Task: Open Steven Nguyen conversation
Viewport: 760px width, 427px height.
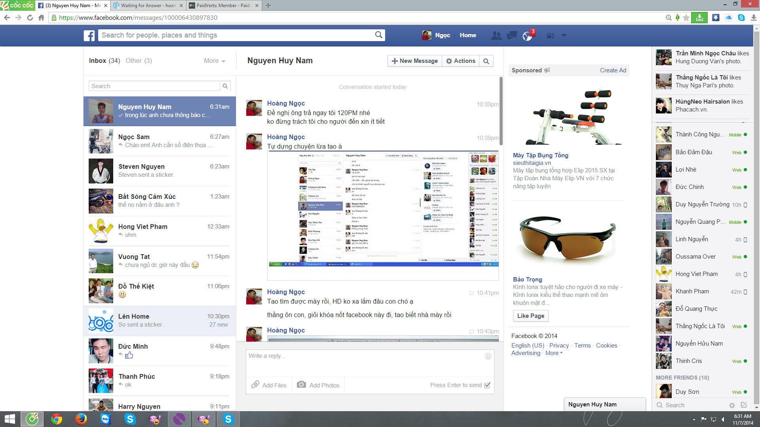Action: click(160, 171)
